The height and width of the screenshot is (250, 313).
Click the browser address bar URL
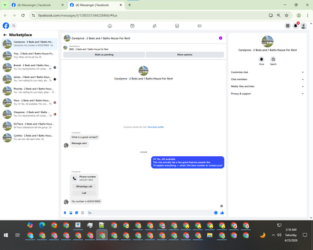[x=78, y=16]
